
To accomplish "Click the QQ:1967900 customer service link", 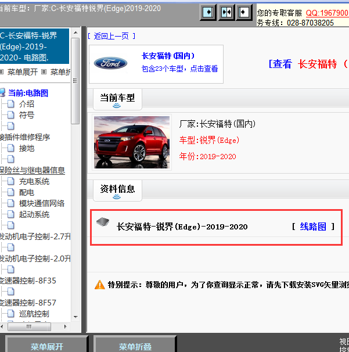I will coord(327,13).
